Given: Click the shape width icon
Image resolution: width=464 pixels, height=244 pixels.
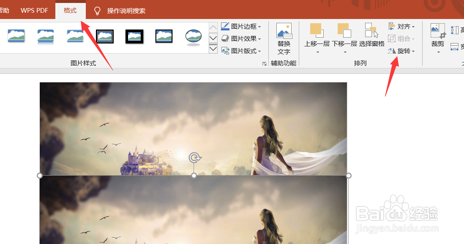Looking at the screenshot, I should point(455,47).
